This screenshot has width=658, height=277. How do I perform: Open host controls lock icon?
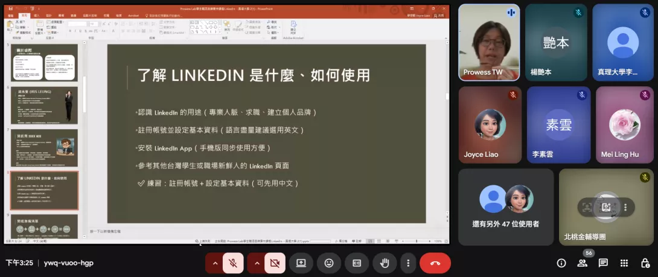645,263
